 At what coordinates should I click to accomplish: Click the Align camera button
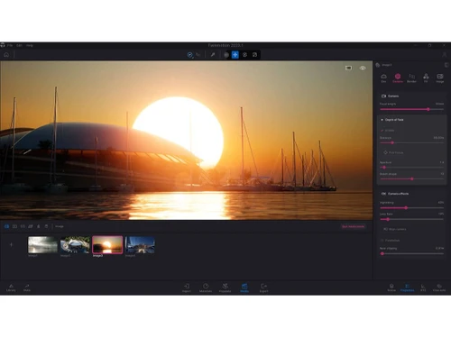pos(395,229)
